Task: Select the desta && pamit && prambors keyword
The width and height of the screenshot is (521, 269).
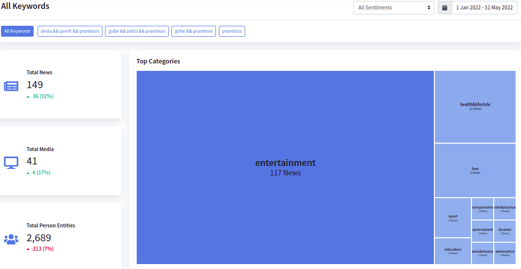Action: 70,31
